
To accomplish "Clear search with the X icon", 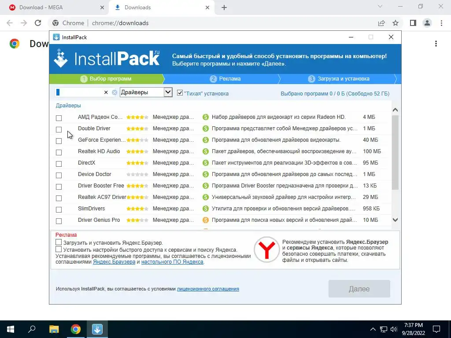I will (x=106, y=92).
